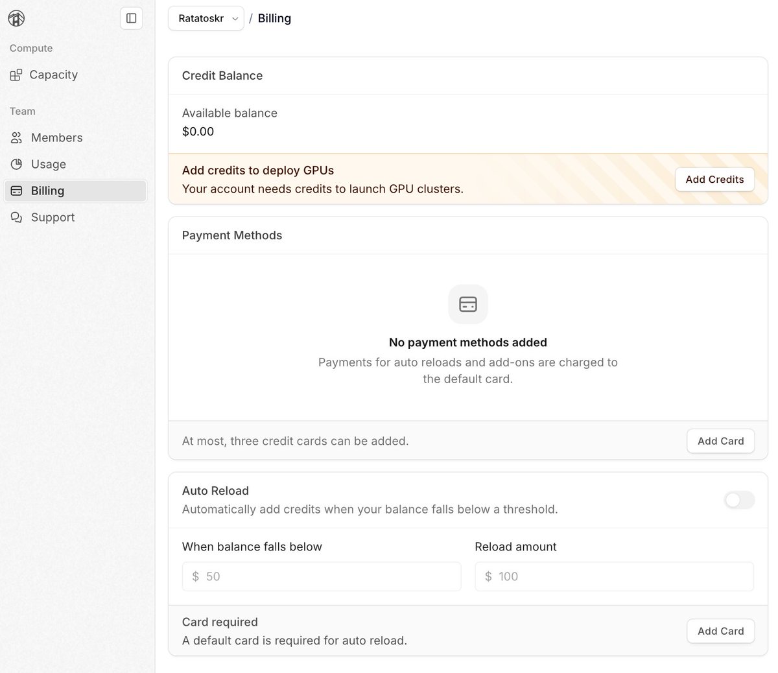The width and height of the screenshot is (778, 673).
Task: Click the Usage pie chart icon
Action: [17, 165]
